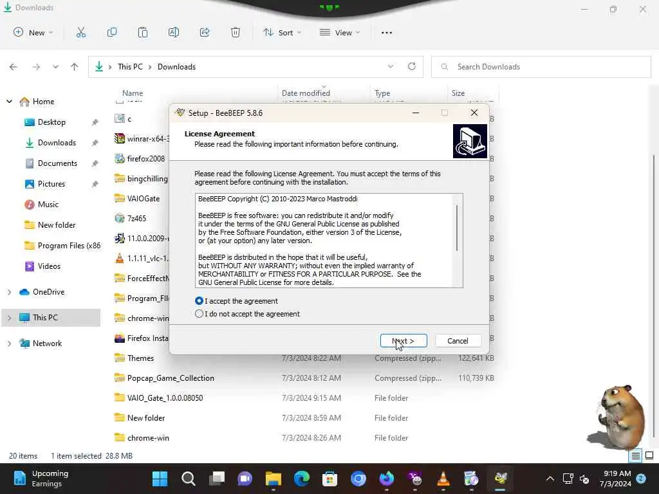Click Next in the BeeBEEP setup
Image resolution: width=659 pixels, height=494 pixels.
[404, 341]
